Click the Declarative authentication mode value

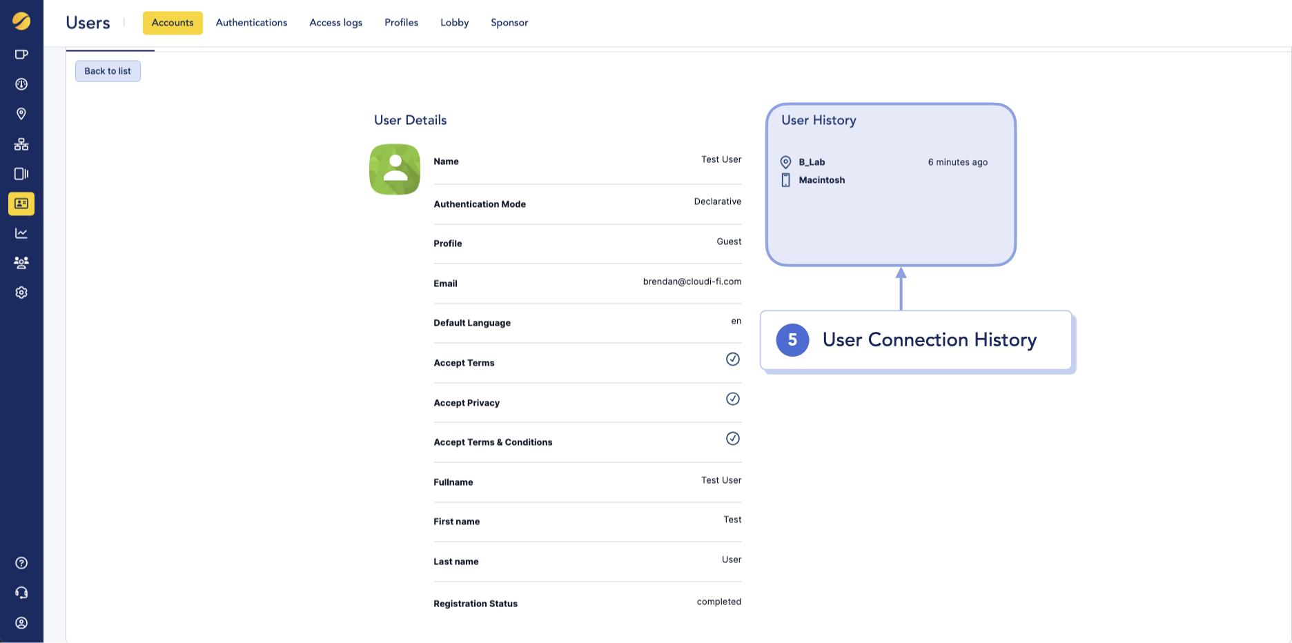[x=718, y=201]
